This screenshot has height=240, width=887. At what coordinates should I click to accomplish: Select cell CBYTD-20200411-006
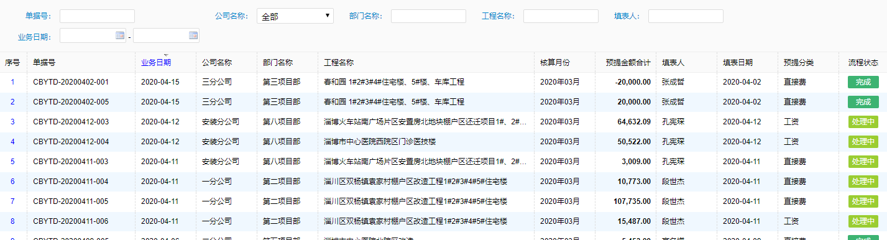[71, 221]
